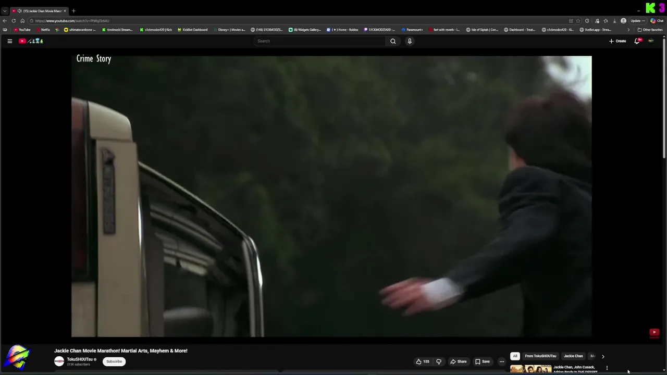Open the Netflix bookmark
667x375 pixels.
tap(43, 30)
